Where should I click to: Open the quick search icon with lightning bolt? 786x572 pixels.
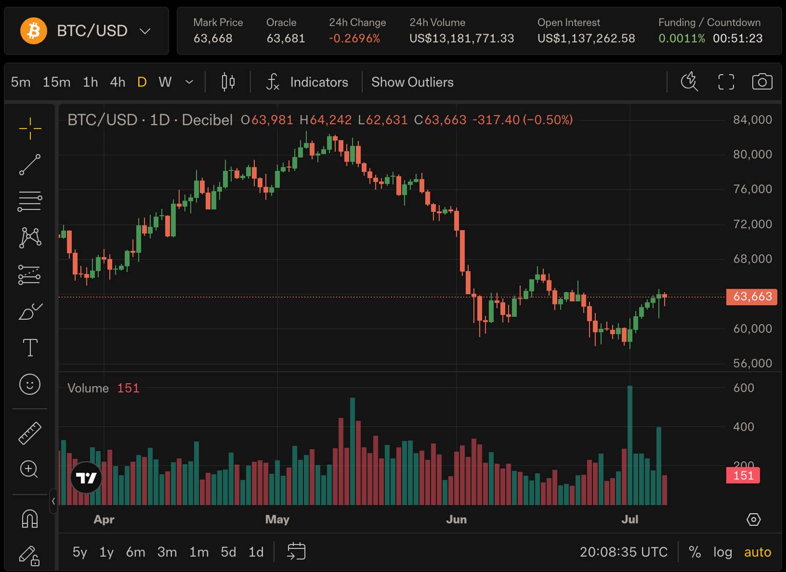coord(689,82)
